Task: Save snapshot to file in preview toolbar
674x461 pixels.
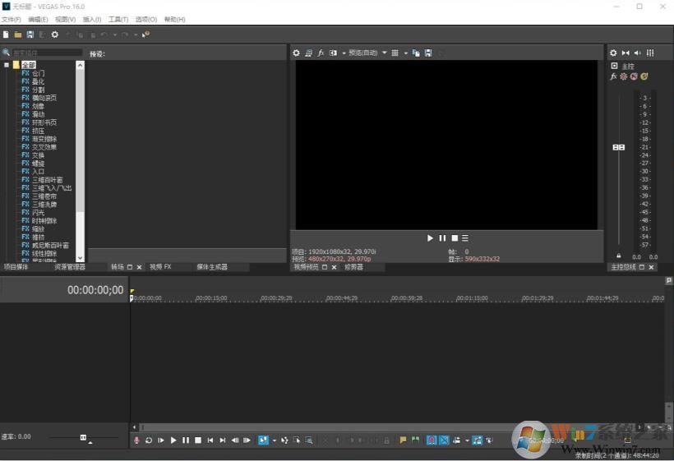Action: coord(427,53)
